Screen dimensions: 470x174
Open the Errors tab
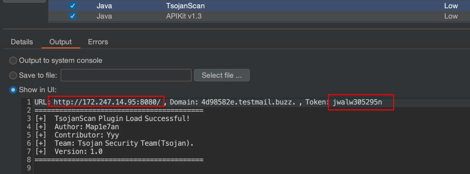(x=98, y=42)
